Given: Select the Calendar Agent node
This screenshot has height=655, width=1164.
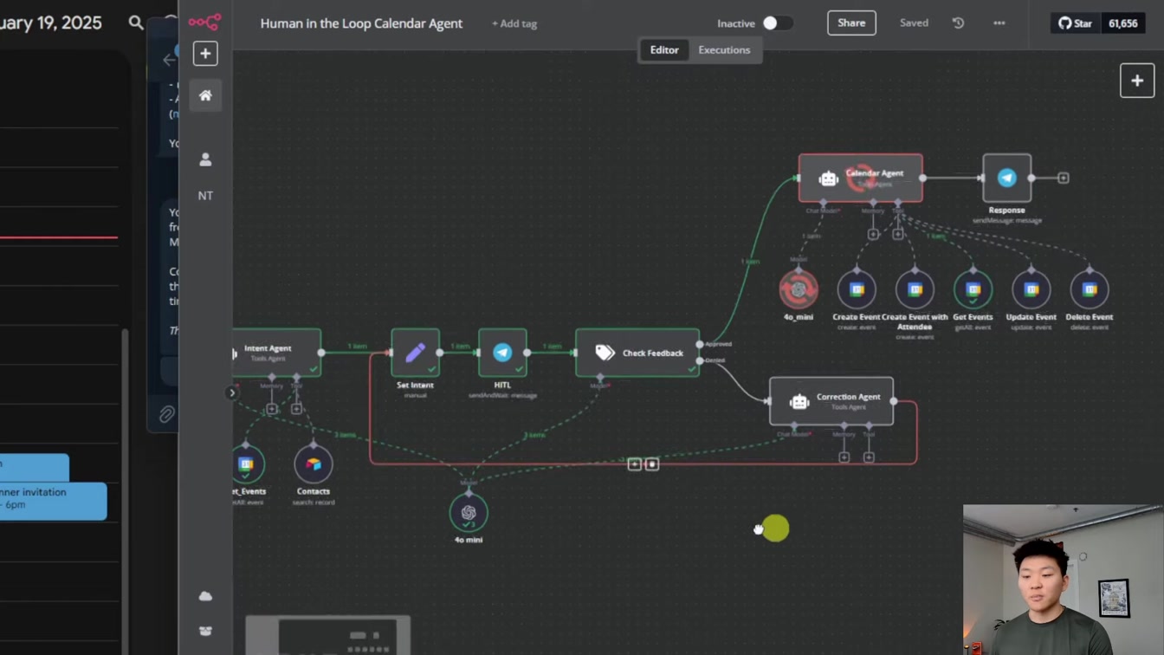Looking at the screenshot, I should [861, 178].
